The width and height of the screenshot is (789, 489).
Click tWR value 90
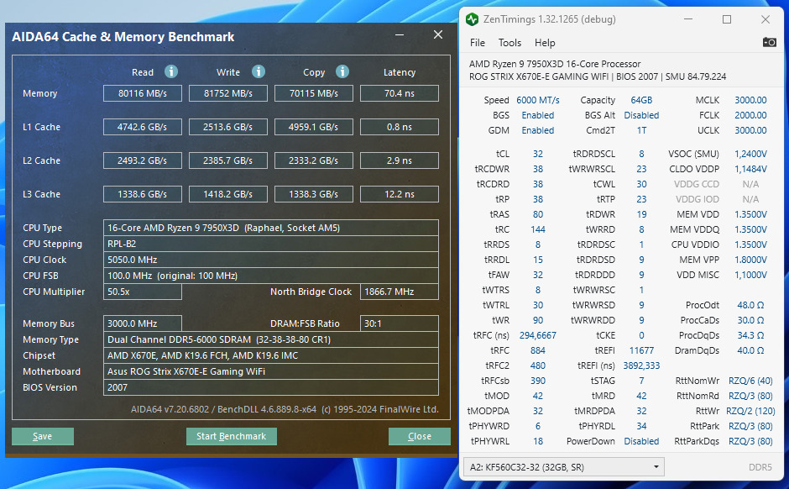538,320
